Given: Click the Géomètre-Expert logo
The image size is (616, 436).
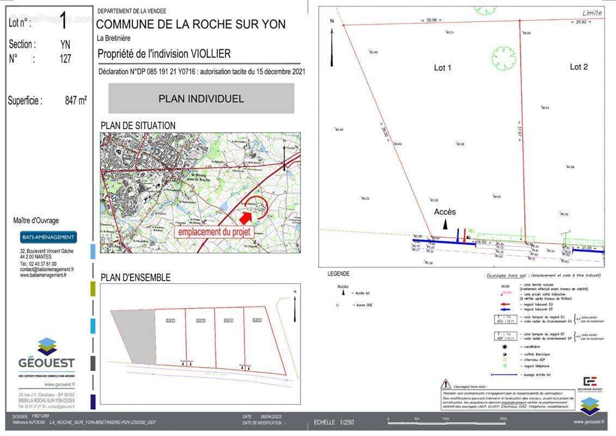Looking at the screenshot, I should pos(590,383).
